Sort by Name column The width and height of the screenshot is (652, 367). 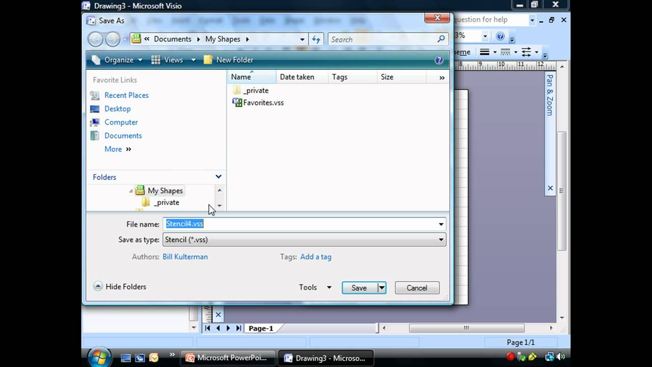pyautogui.click(x=252, y=77)
